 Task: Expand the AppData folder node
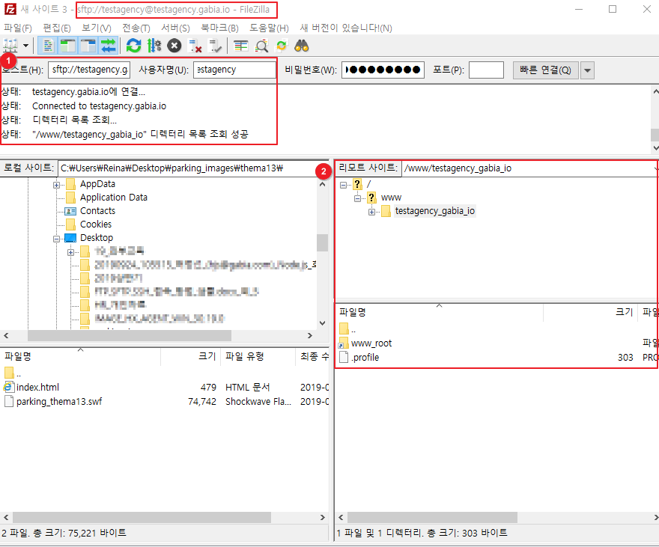pos(56,185)
